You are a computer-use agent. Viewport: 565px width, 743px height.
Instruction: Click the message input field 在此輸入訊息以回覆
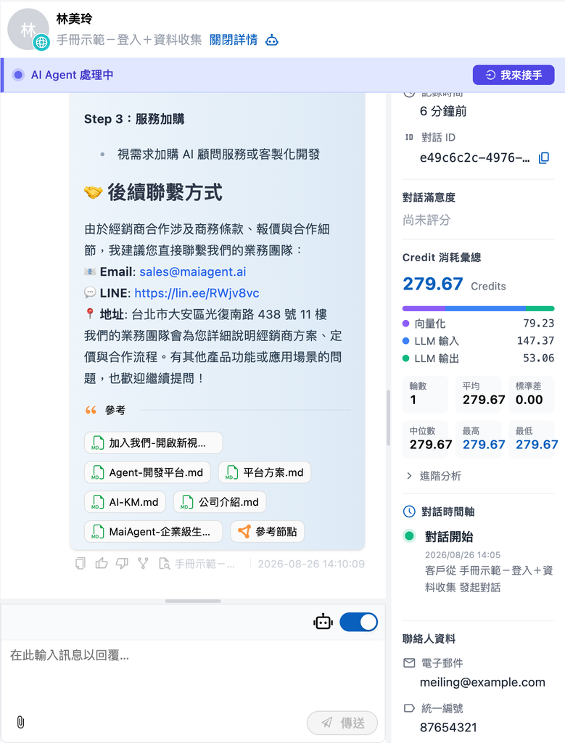(x=193, y=673)
